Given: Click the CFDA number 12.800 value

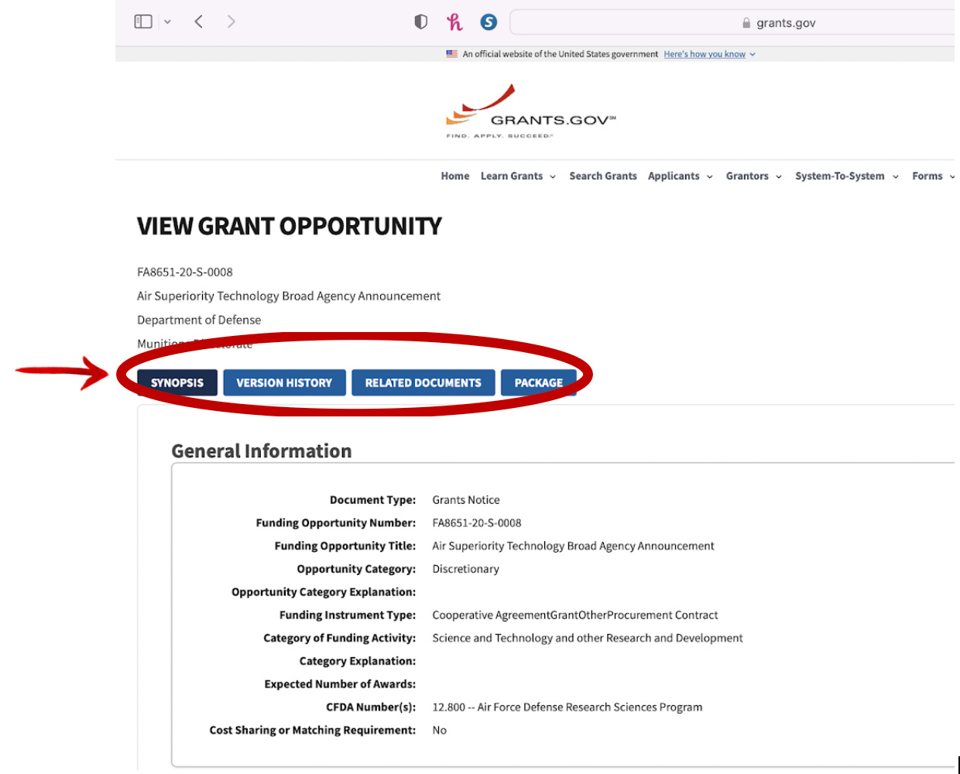Looking at the screenshot, I should pos(567,707).
